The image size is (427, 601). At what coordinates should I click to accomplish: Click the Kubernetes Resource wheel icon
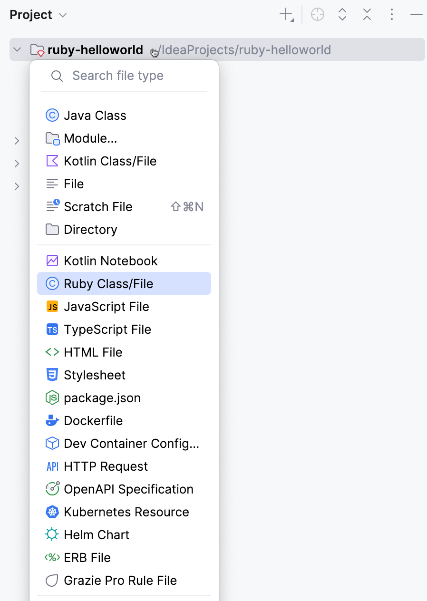pyautogui.click(x=52, y=512)
